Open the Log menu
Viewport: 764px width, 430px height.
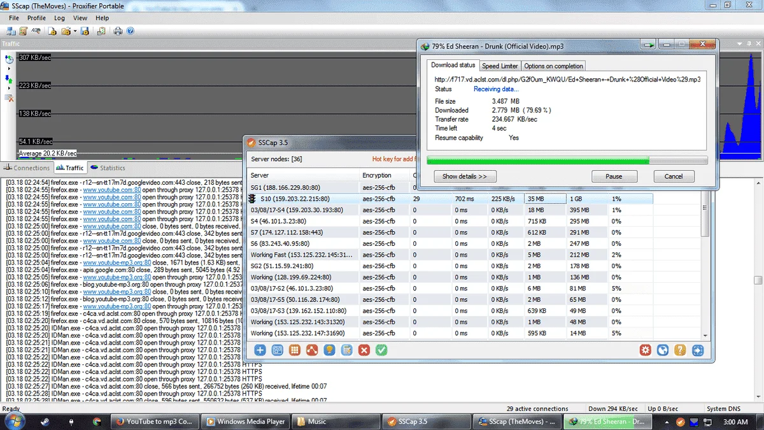click(x=59, y=18)
